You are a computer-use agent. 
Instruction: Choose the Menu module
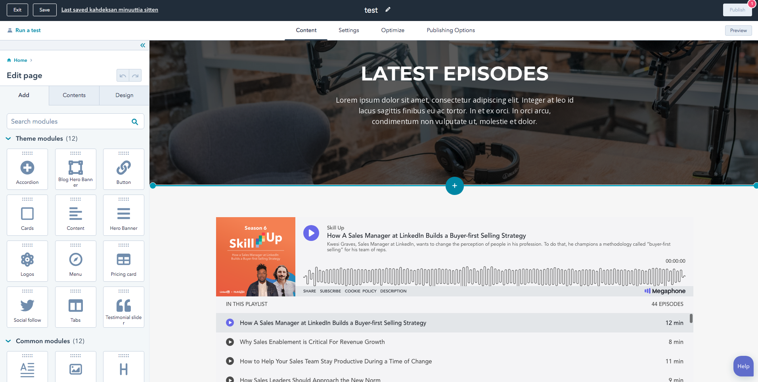[76, 261]
